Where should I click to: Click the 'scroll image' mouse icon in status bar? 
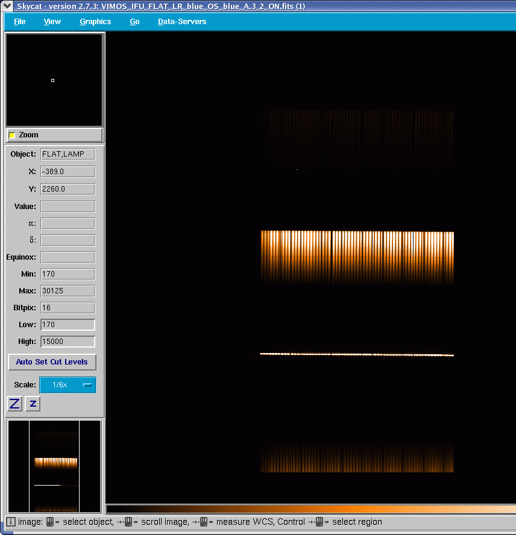click(128, 522)
